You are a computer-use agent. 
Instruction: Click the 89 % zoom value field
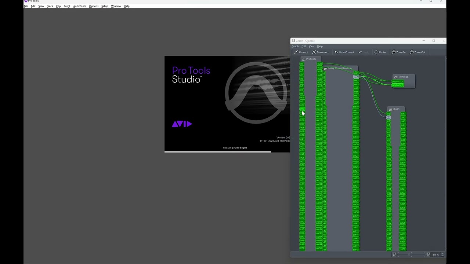point(435,254)
